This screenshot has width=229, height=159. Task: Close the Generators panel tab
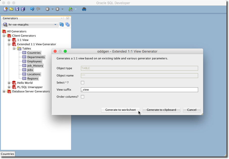[x=62, y=18]
